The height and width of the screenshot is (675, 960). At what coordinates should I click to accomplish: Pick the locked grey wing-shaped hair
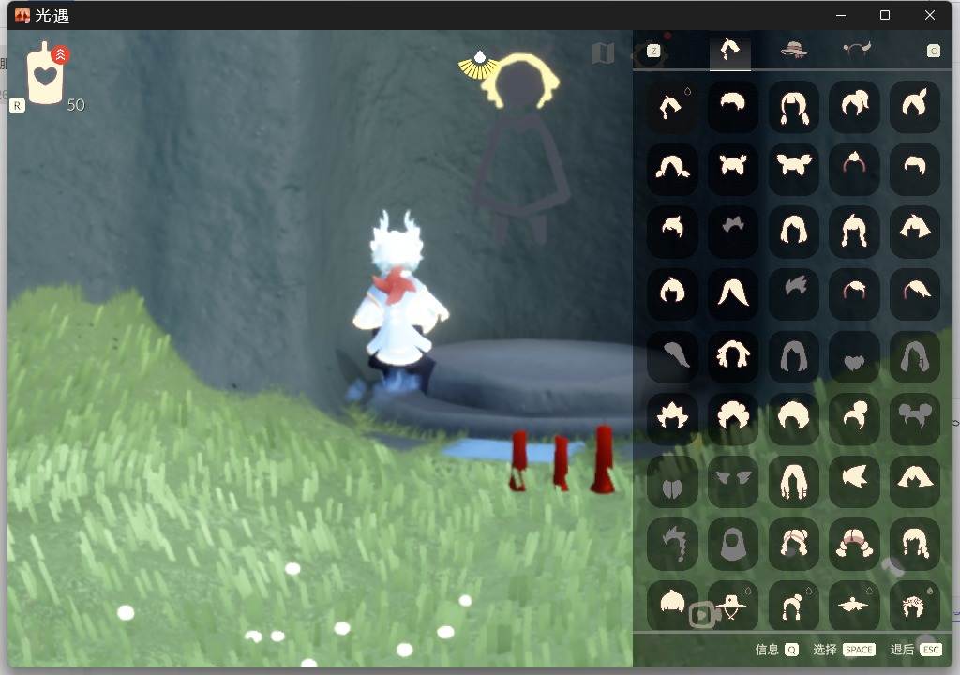(x=733, y=482)
